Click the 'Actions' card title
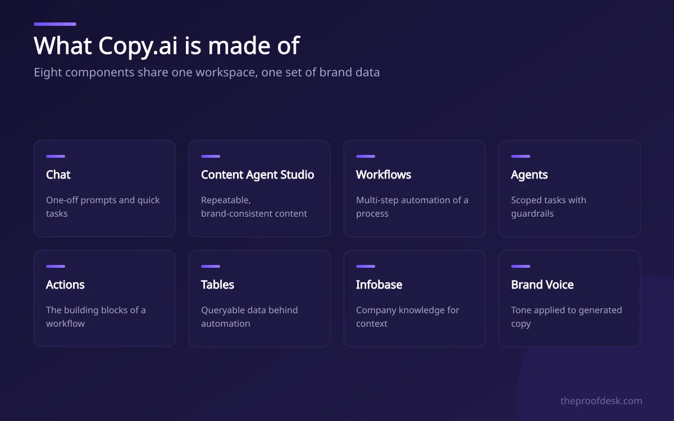Viewport: 674px width, 421px height. [65, 285]
